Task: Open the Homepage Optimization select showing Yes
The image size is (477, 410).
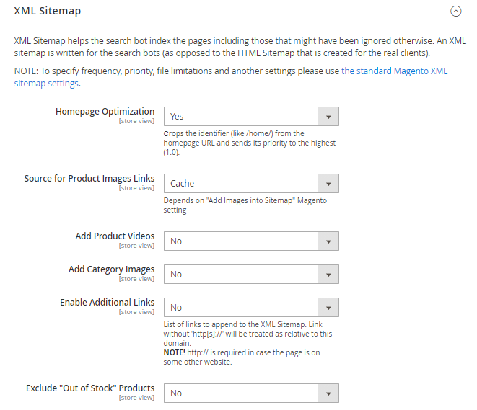Action: (242, 116)
